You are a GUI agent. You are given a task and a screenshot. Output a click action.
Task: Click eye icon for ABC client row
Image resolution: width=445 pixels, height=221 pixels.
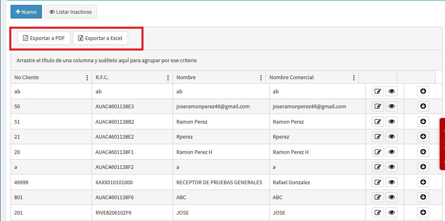click(391, 198)
